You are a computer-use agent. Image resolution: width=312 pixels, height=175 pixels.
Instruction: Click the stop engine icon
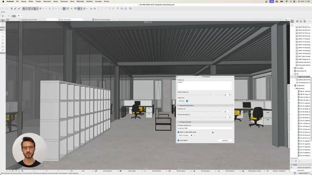(192, 135)
